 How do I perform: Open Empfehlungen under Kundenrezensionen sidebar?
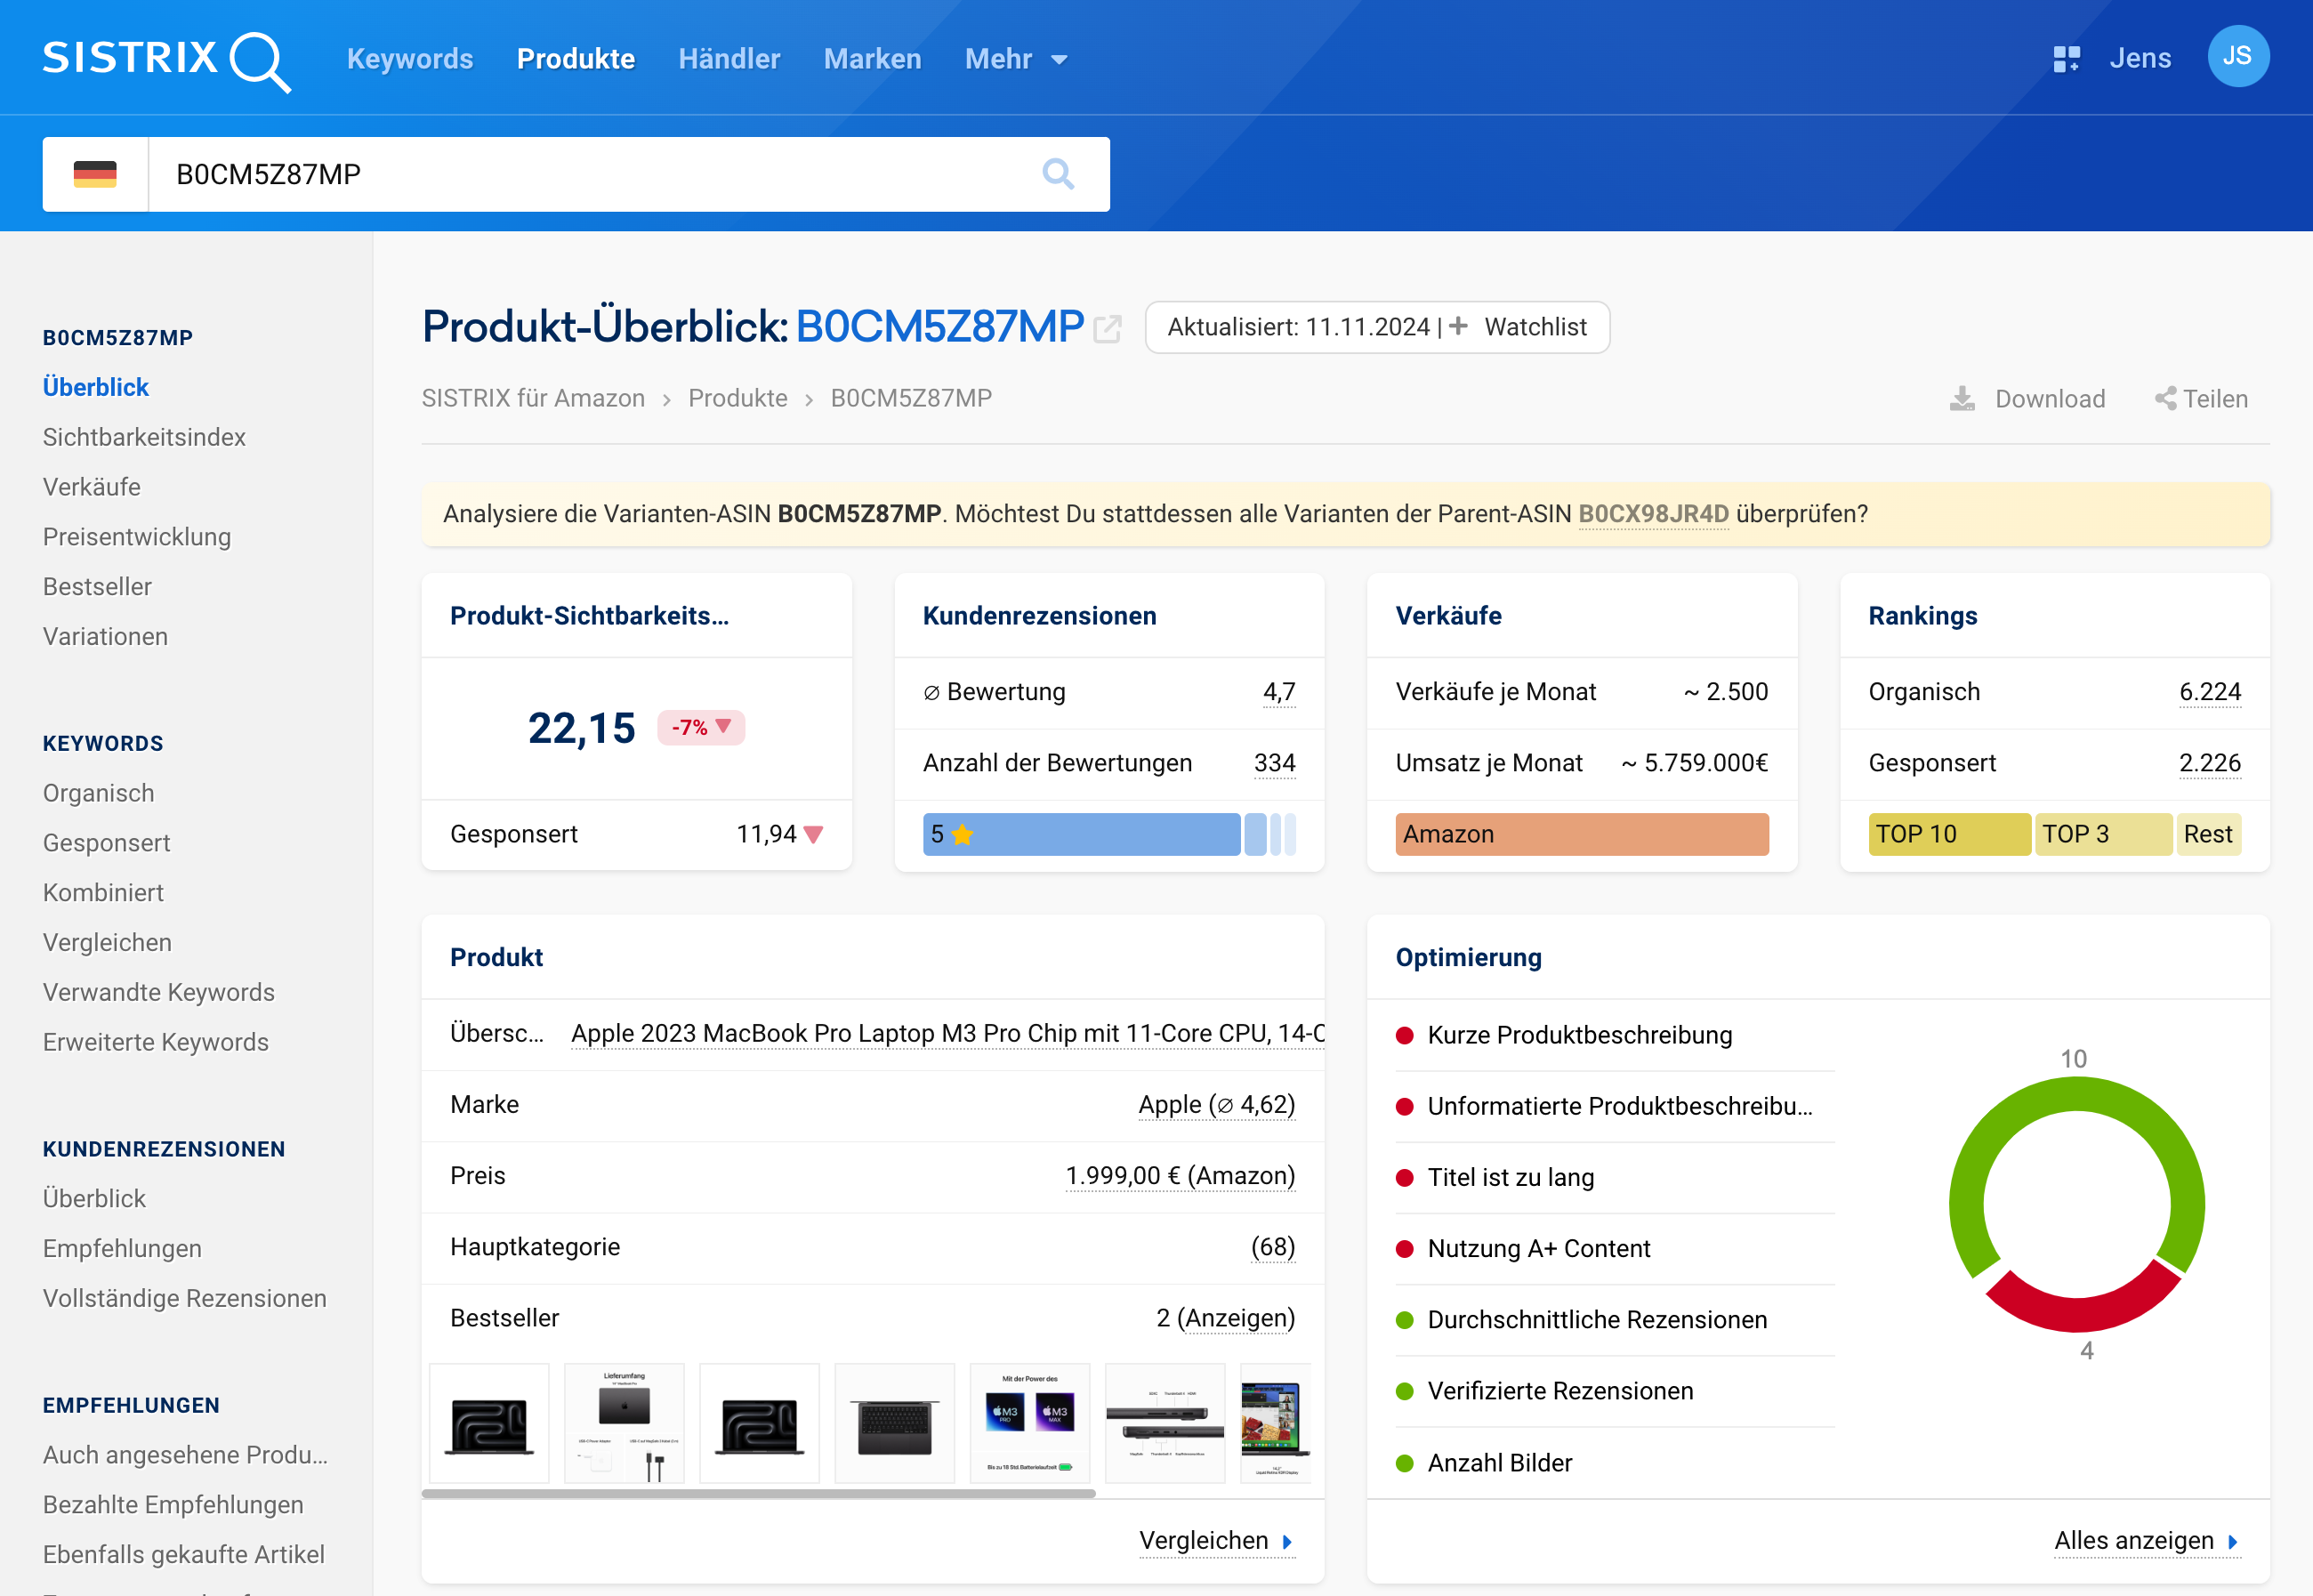click(122, 1248)
